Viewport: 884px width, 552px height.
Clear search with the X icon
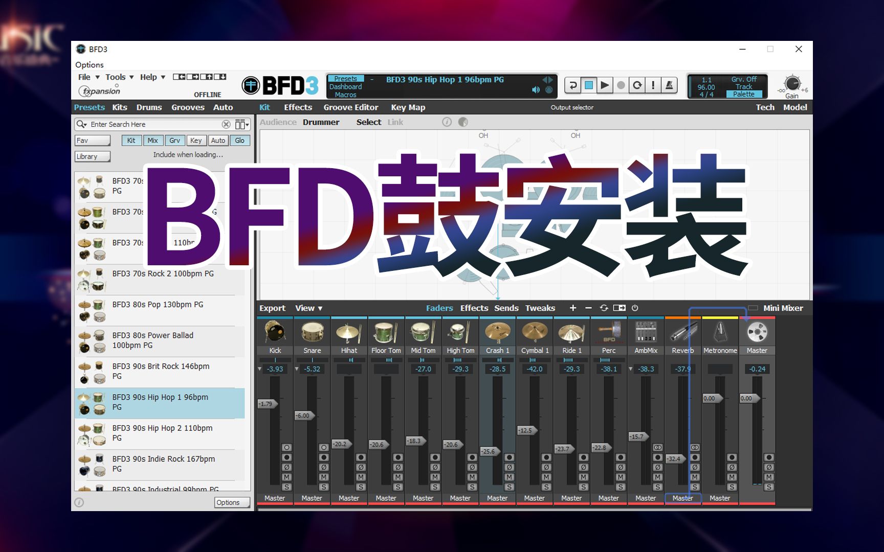226,124
